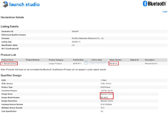The height and width of the screenshot is (113, 168).
Task: Click the Product Website column header
Action: pos(33,60)
